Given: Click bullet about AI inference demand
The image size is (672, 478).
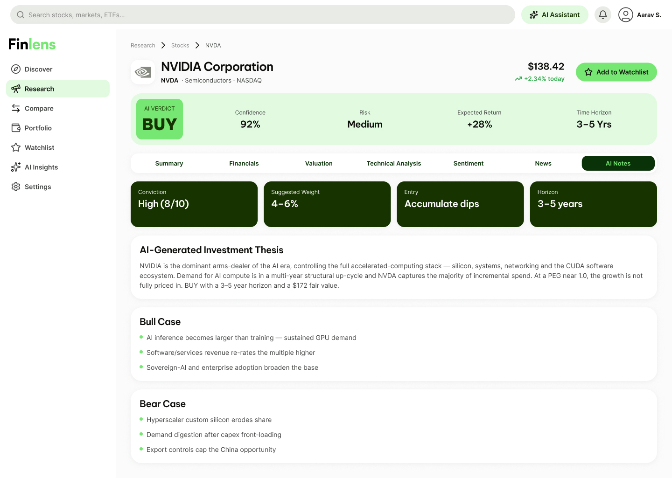Looking at the screenshot, I should pyautogui.click(x=252, y=338).
